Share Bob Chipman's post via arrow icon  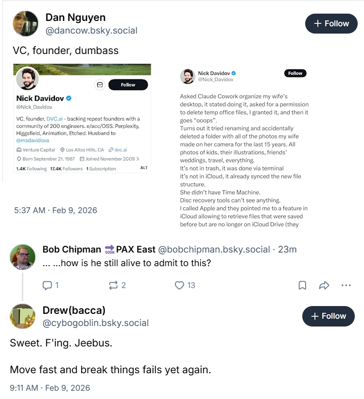pyautogui.click(x=324, y=285)
